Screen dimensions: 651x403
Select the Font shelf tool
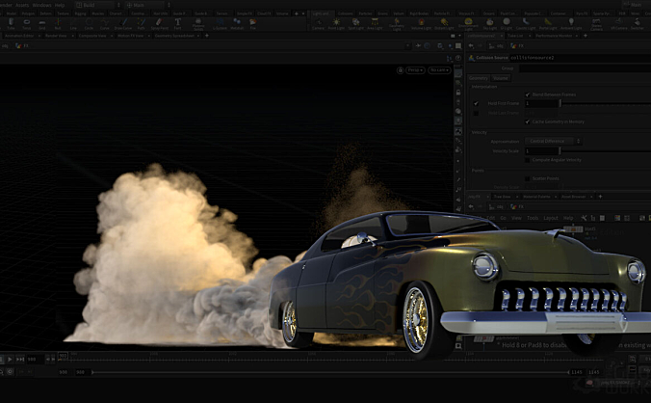pyautogui.click(x=178, y=24)
